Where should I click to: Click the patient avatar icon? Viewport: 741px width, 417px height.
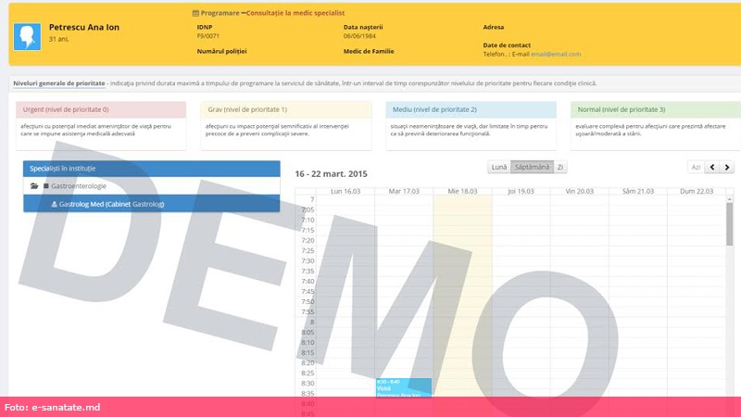click(x=27, y=36)
